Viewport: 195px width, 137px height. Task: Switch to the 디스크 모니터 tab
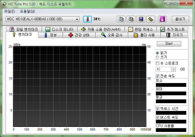60,29
